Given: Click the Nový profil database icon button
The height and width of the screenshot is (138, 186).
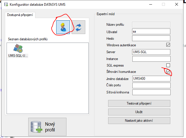Looking at the screenshot, I should (x=47, y=127).
